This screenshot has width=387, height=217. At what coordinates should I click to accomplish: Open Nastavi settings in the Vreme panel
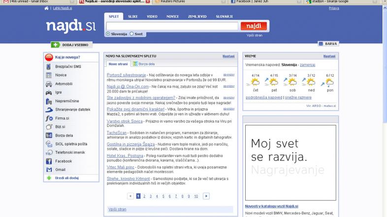tap(329, 56)
